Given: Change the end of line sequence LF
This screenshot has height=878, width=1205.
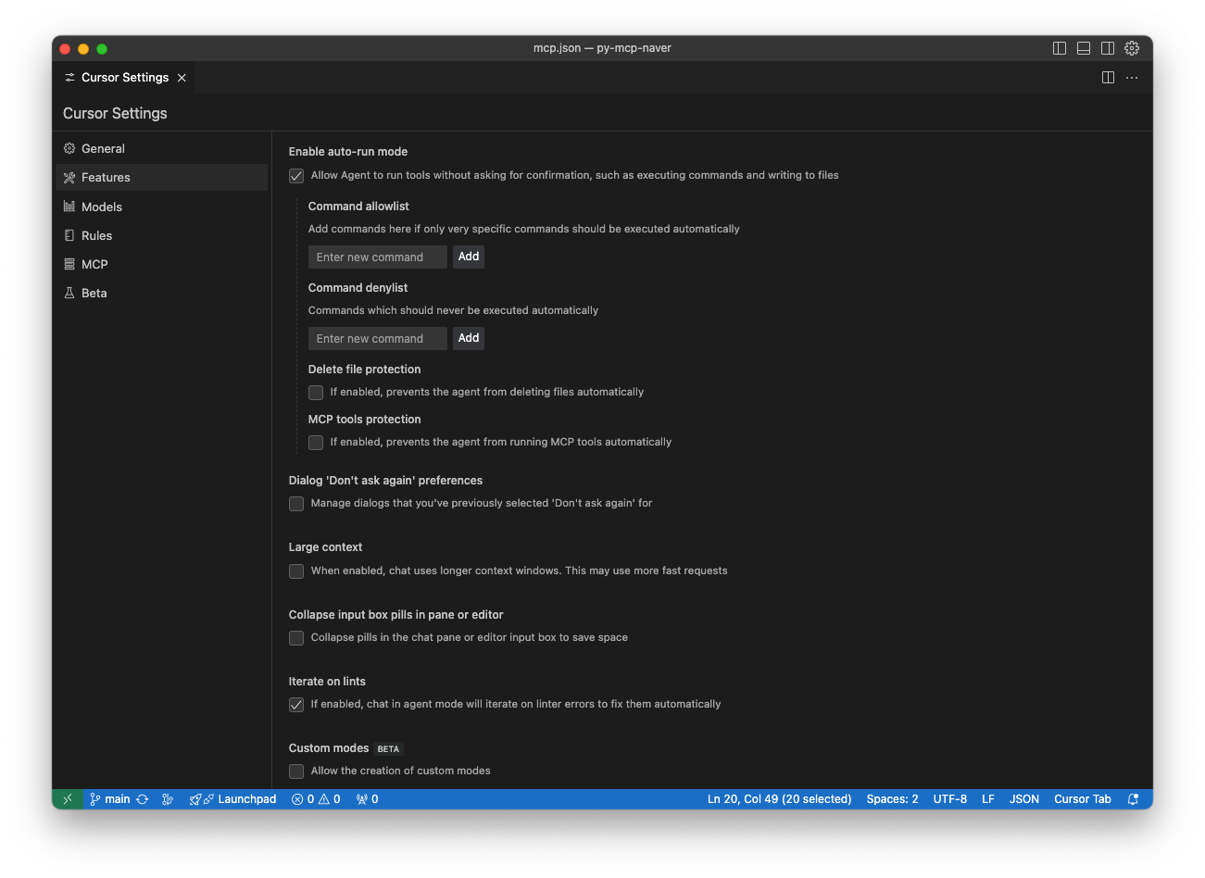Looking at the screenshot, I should (x=988, y=799).
